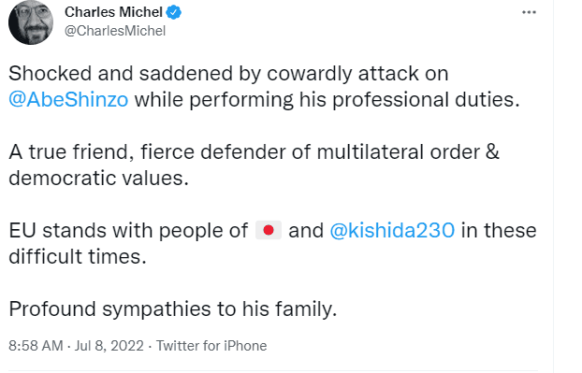
Task: Click the words 'democratic values.'
Action: click(x=99, y=178)
